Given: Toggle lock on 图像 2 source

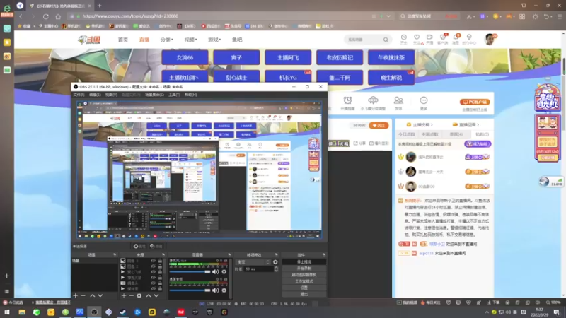Looking at the screenshot, I should tap(160, 266).
